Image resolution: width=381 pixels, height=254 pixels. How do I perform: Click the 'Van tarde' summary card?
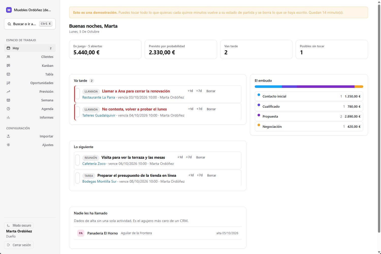[256, 49]
